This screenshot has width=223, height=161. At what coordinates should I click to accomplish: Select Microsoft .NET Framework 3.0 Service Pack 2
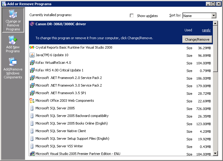click(69, 85)
